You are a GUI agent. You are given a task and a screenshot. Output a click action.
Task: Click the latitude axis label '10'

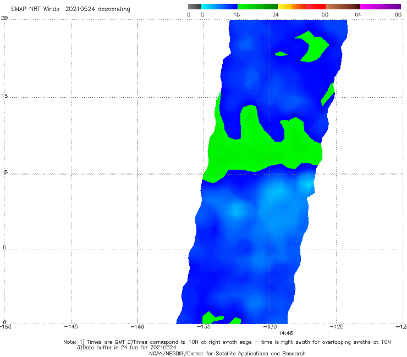pyautogui.click(x=4, y=172)
